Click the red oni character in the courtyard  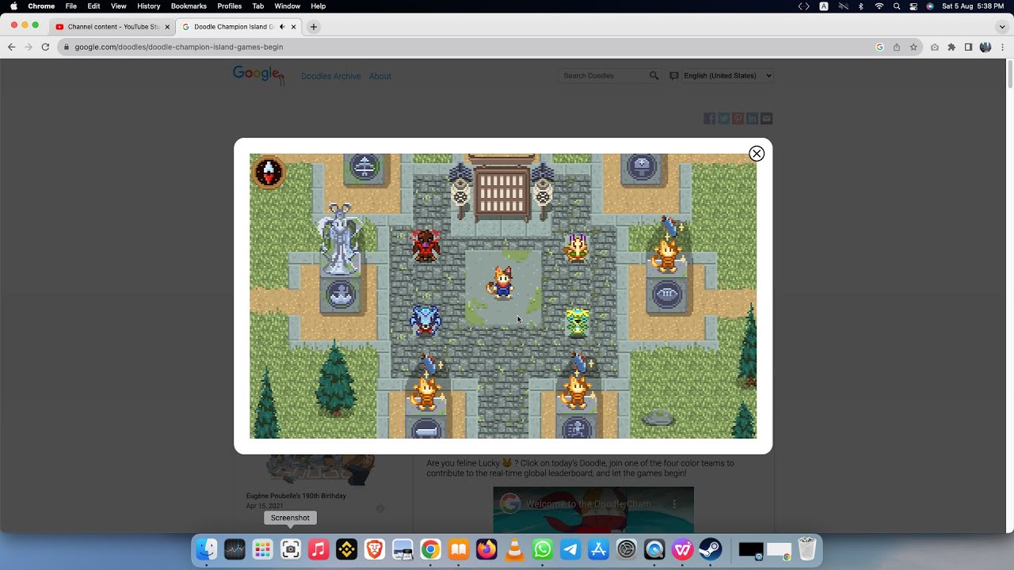click(x=425, y=245)
